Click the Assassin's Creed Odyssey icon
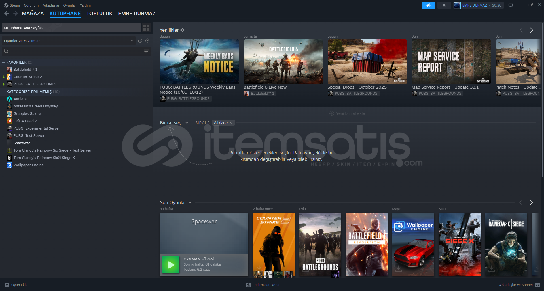 click(x=9, y=106)
